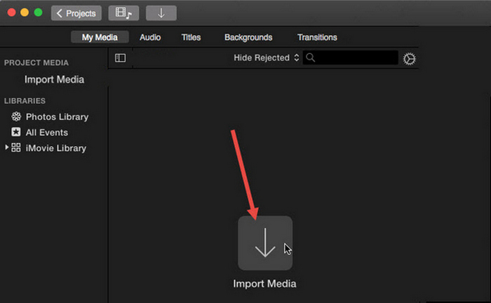Screen dimensions: 491x303
Task: Open the Backgrounds tab
Action: coord(248,37)
